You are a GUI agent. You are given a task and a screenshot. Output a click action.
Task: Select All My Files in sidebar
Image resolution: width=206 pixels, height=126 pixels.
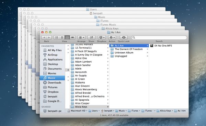click(52, 50)
